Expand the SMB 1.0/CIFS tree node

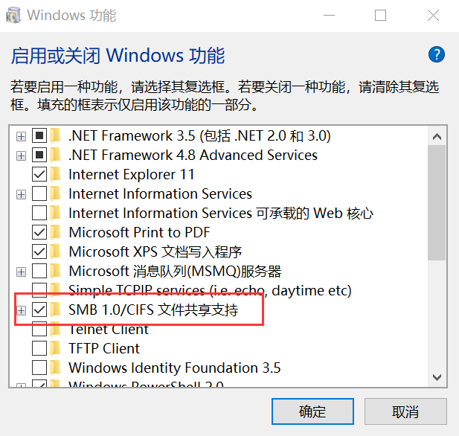[x=21, y=310]
